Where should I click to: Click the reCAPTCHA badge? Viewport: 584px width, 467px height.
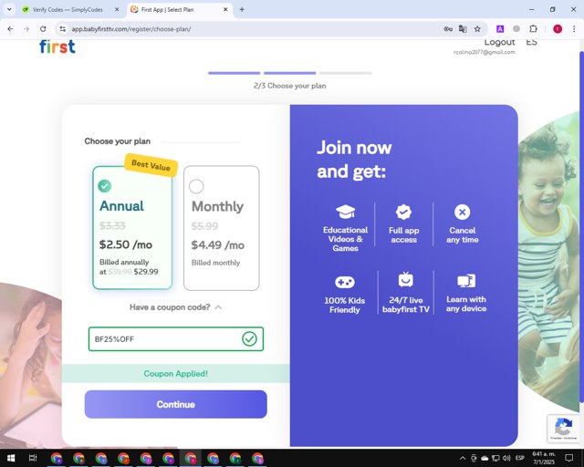tap(564, 429)
